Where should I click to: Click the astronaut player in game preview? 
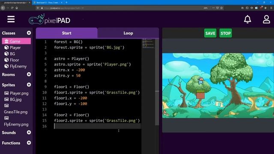coord(201,81)
